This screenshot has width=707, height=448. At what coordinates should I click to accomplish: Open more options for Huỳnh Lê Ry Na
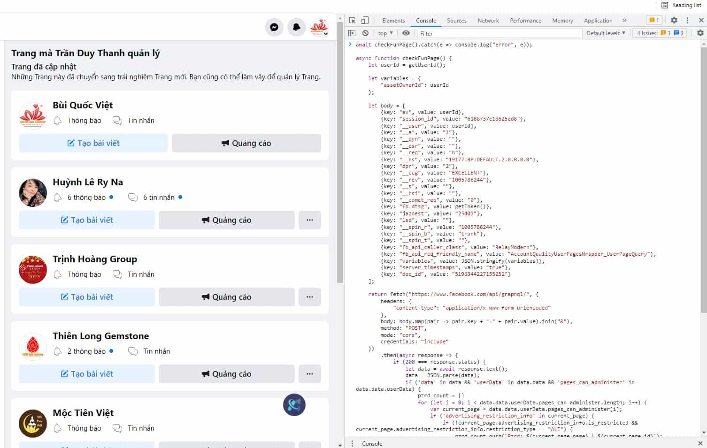[310, 220]
